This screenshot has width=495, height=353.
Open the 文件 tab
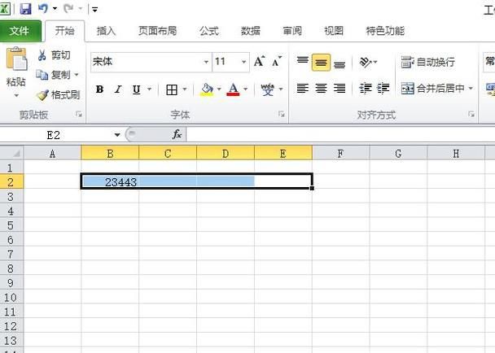pyautogui.click(x=20, y=31)
